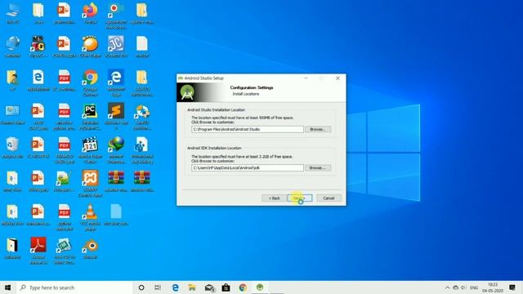Select the XAMPP Control Panel shortcut

(x=90, y=184)
